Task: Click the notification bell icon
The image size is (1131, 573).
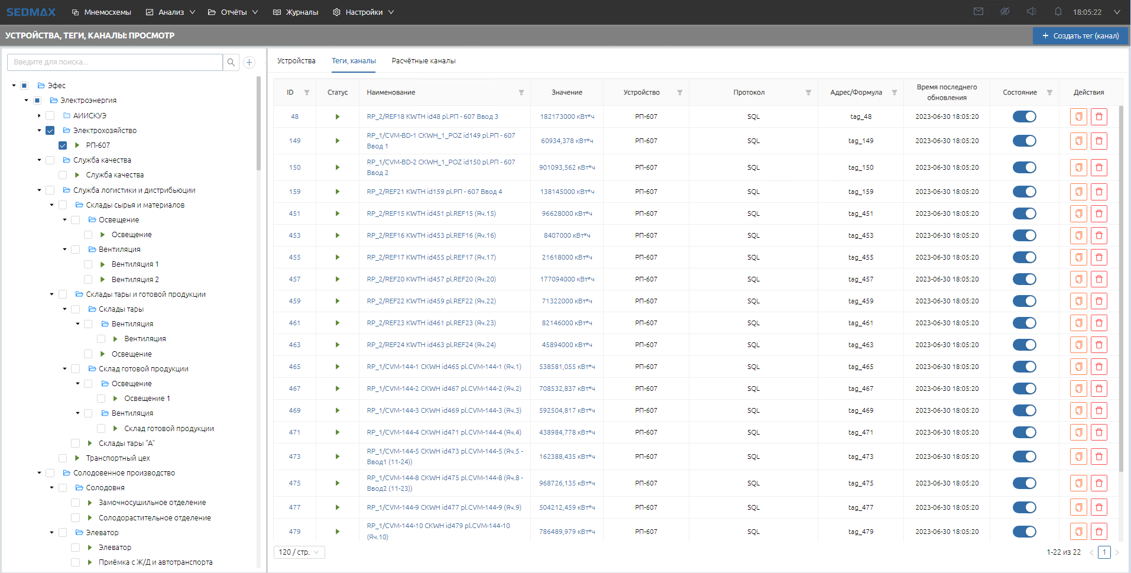Action: pyautogui.click(x=1058, y=12)
